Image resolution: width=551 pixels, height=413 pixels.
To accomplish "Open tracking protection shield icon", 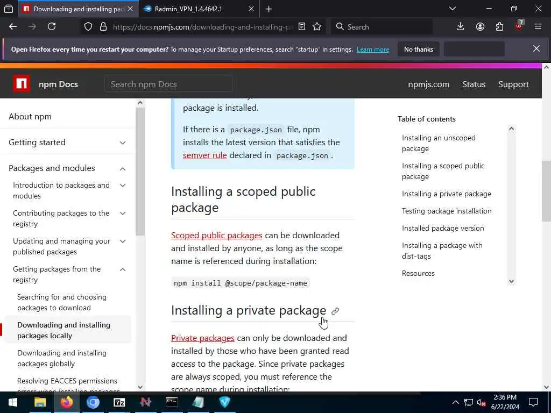I will [x=88, y=27].
